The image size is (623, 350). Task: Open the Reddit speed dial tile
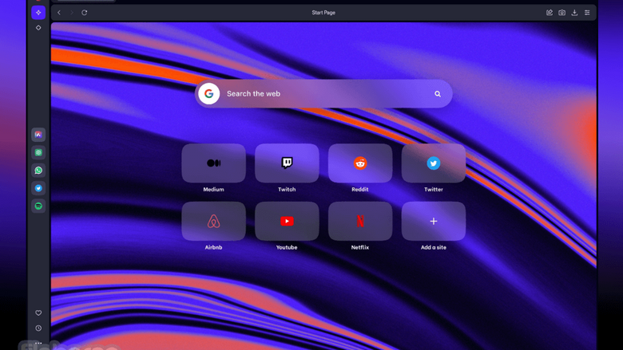tap(360, 163)
